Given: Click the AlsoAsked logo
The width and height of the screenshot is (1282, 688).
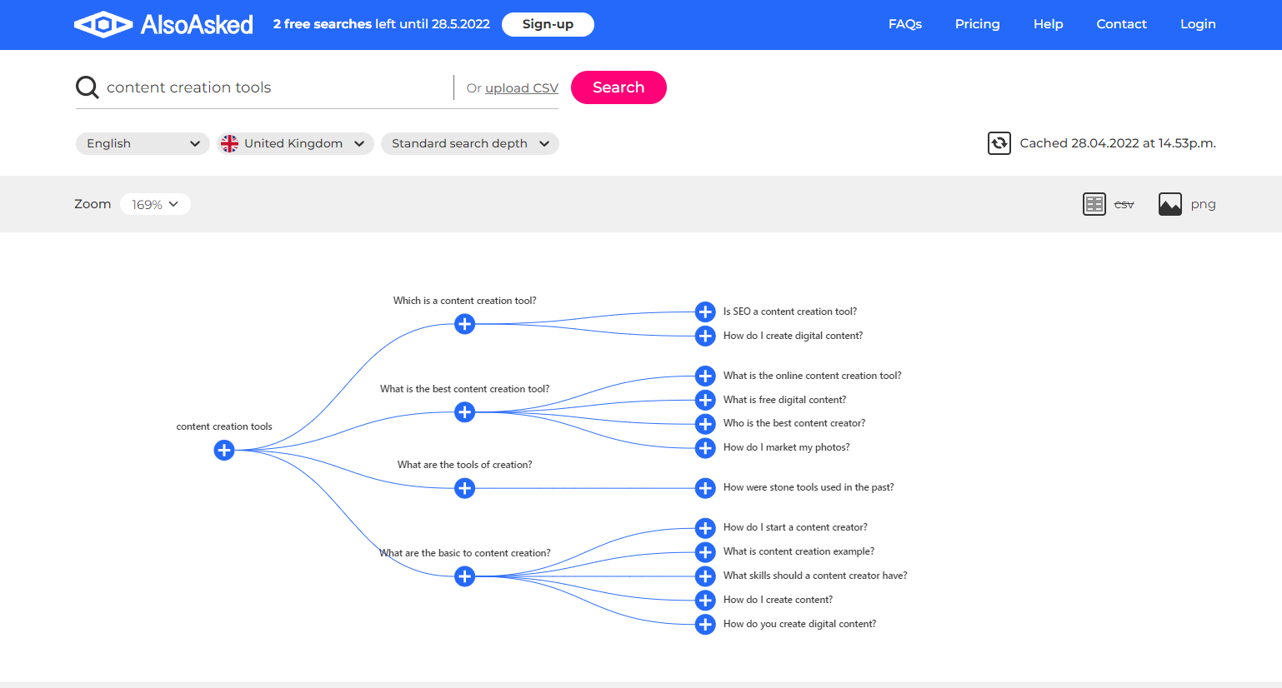Looking at the screenshot, I should (x=163, y=24).
